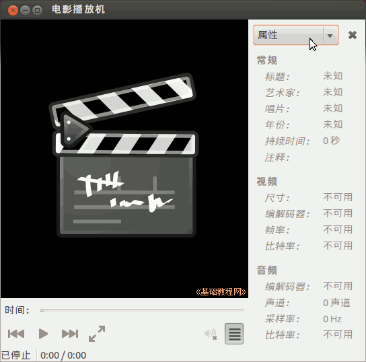
Task: Click the 已停止 status text
Action: click(x=16, y=355)
